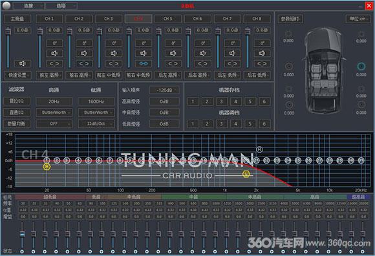Mute CH 6 using its speaker icon

point(202,53)
